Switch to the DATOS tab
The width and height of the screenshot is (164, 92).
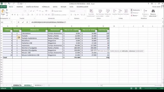pos(55,7)
